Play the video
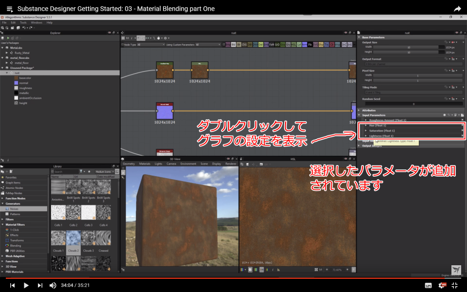This screenshot has width=467, height=292. 26,285
